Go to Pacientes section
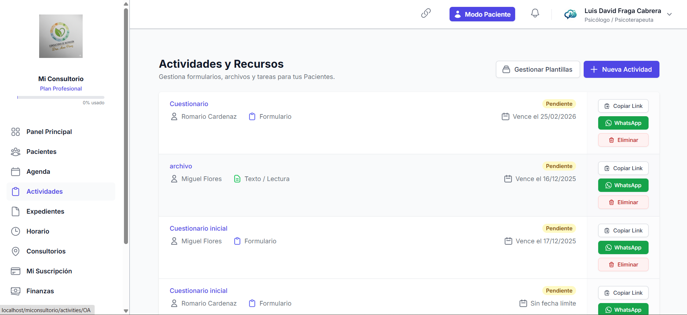This screenshot has height=315, width=687. (x=61, y=152)
